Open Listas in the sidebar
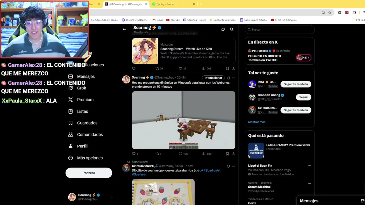 [x=78, y=111]
